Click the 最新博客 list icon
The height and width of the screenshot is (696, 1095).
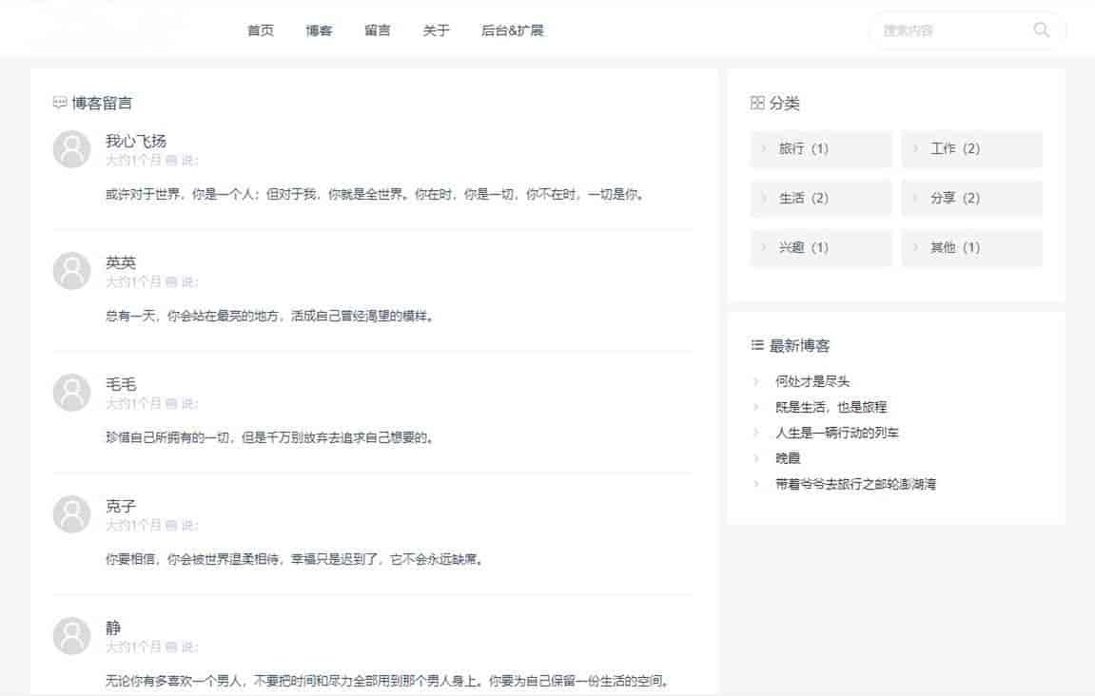[757, 345]
